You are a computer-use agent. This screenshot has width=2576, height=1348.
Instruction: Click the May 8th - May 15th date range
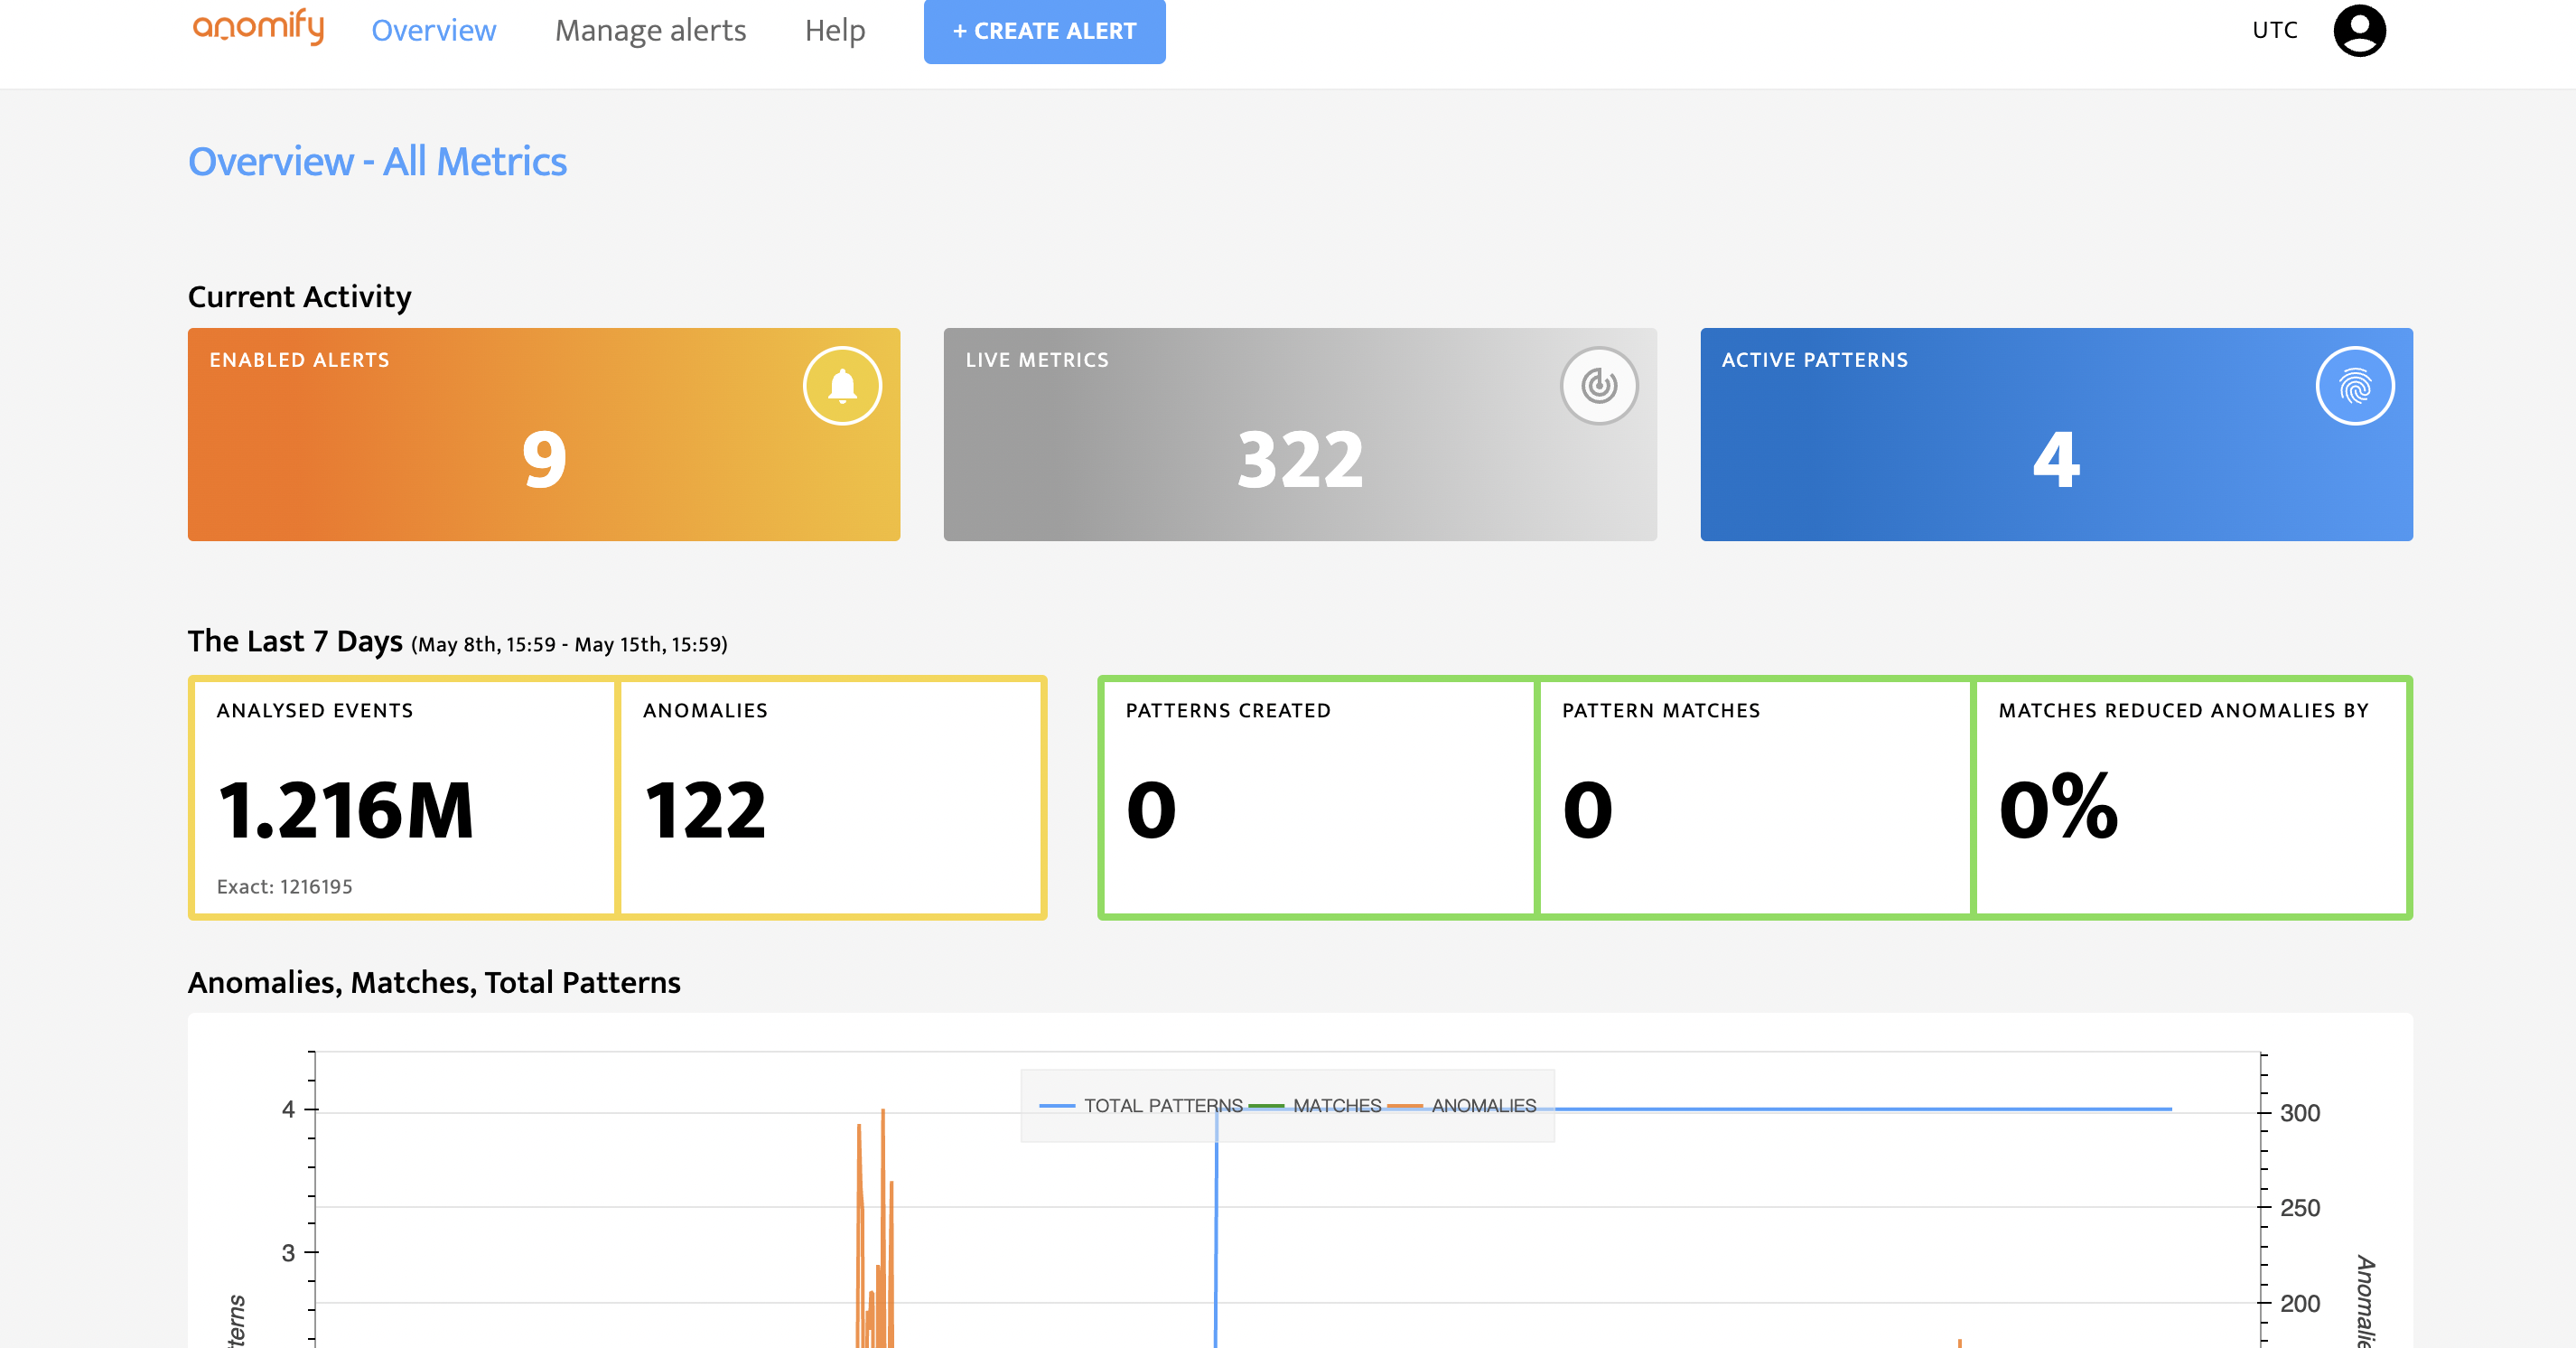coord(569,644)
